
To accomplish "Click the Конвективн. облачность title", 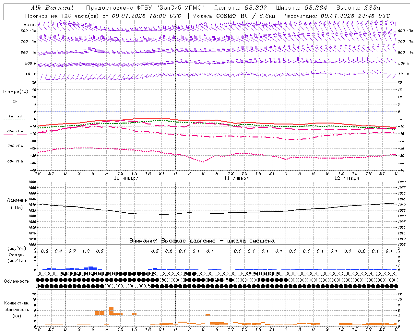I will click(17, 306).
